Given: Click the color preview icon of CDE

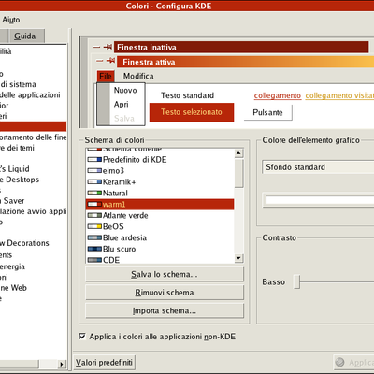Looking at the screenshot, I should pyautogui.click(x=94, y=260).
